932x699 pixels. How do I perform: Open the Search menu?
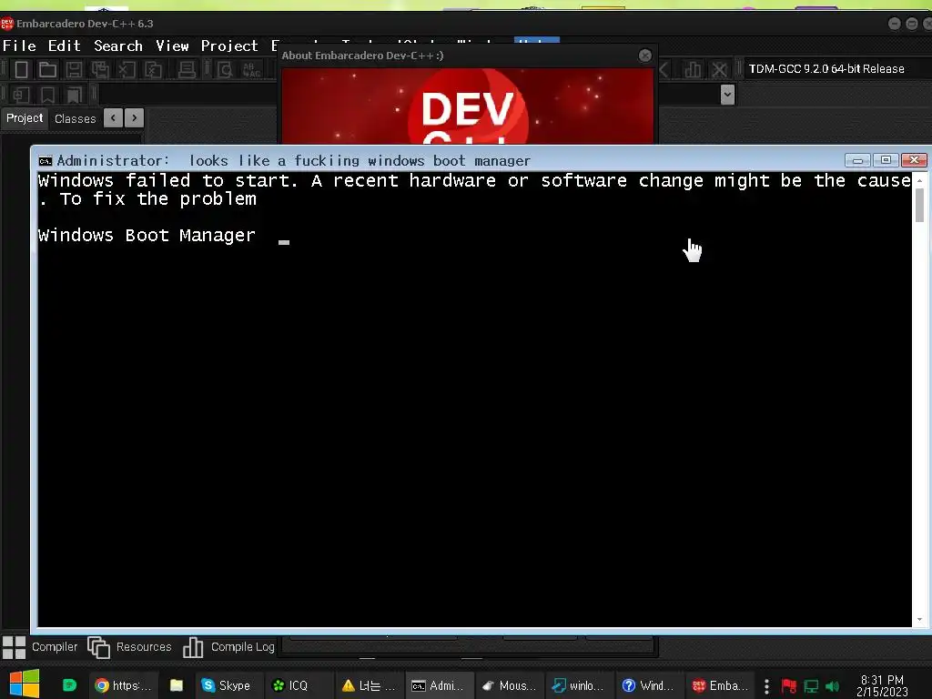click(118, 46)
